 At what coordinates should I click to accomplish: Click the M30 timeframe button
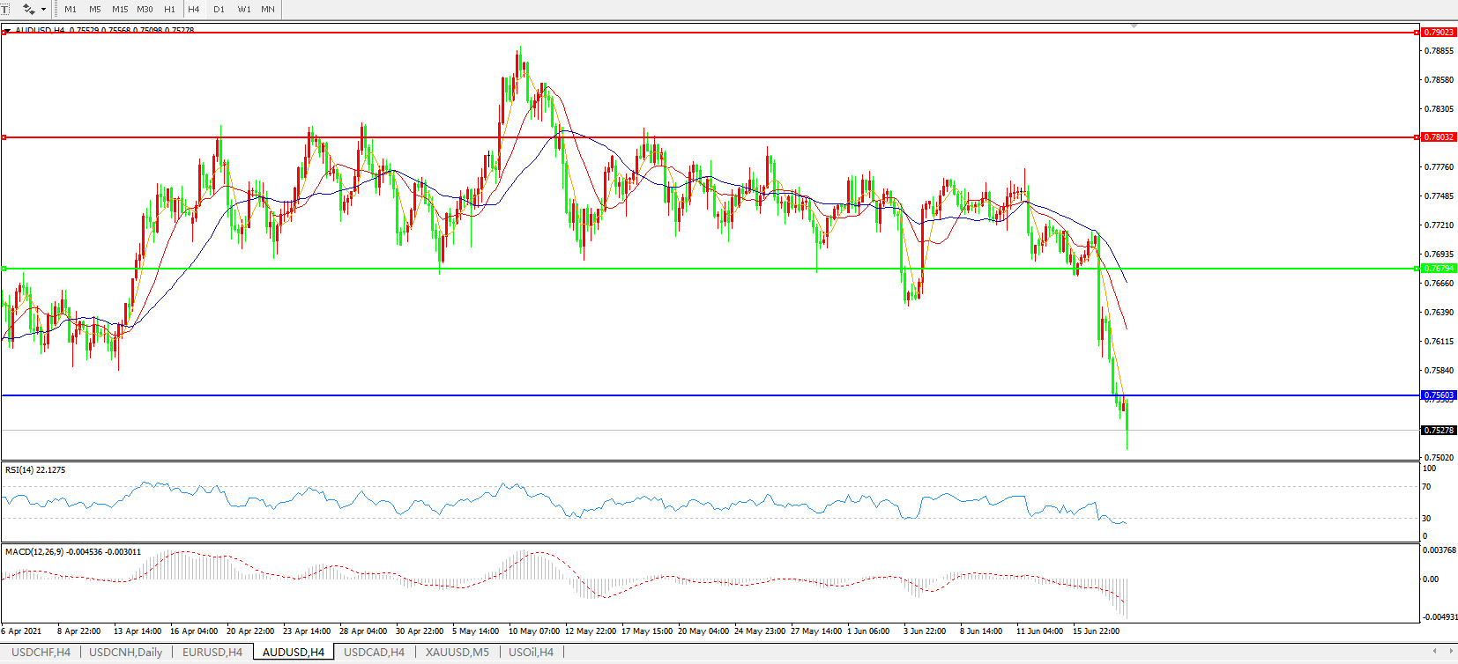(x=145, y=10)
